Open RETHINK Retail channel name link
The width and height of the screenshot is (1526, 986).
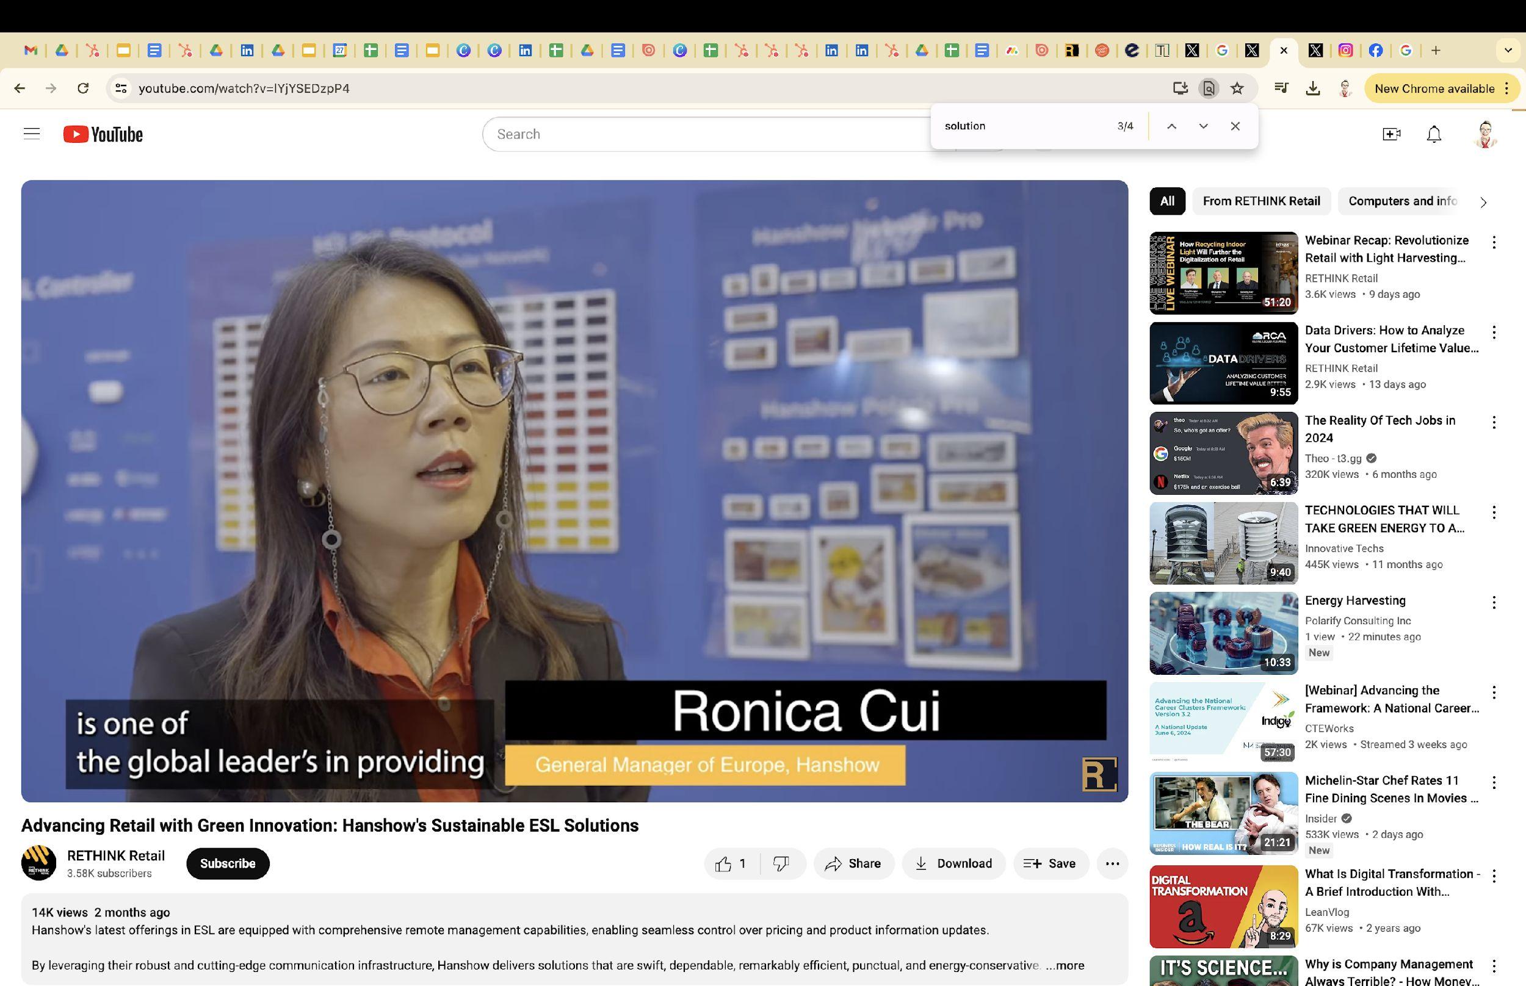(116, 856)
